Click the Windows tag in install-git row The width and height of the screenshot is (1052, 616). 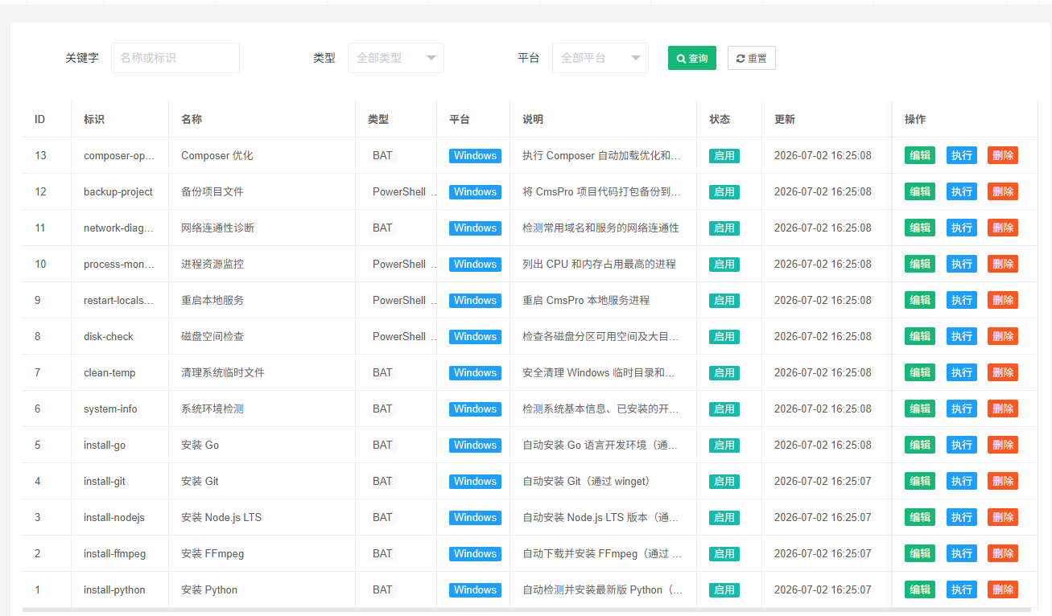475,481
